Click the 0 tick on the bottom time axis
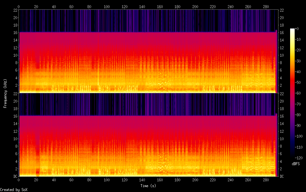 [x=19, y=180]
